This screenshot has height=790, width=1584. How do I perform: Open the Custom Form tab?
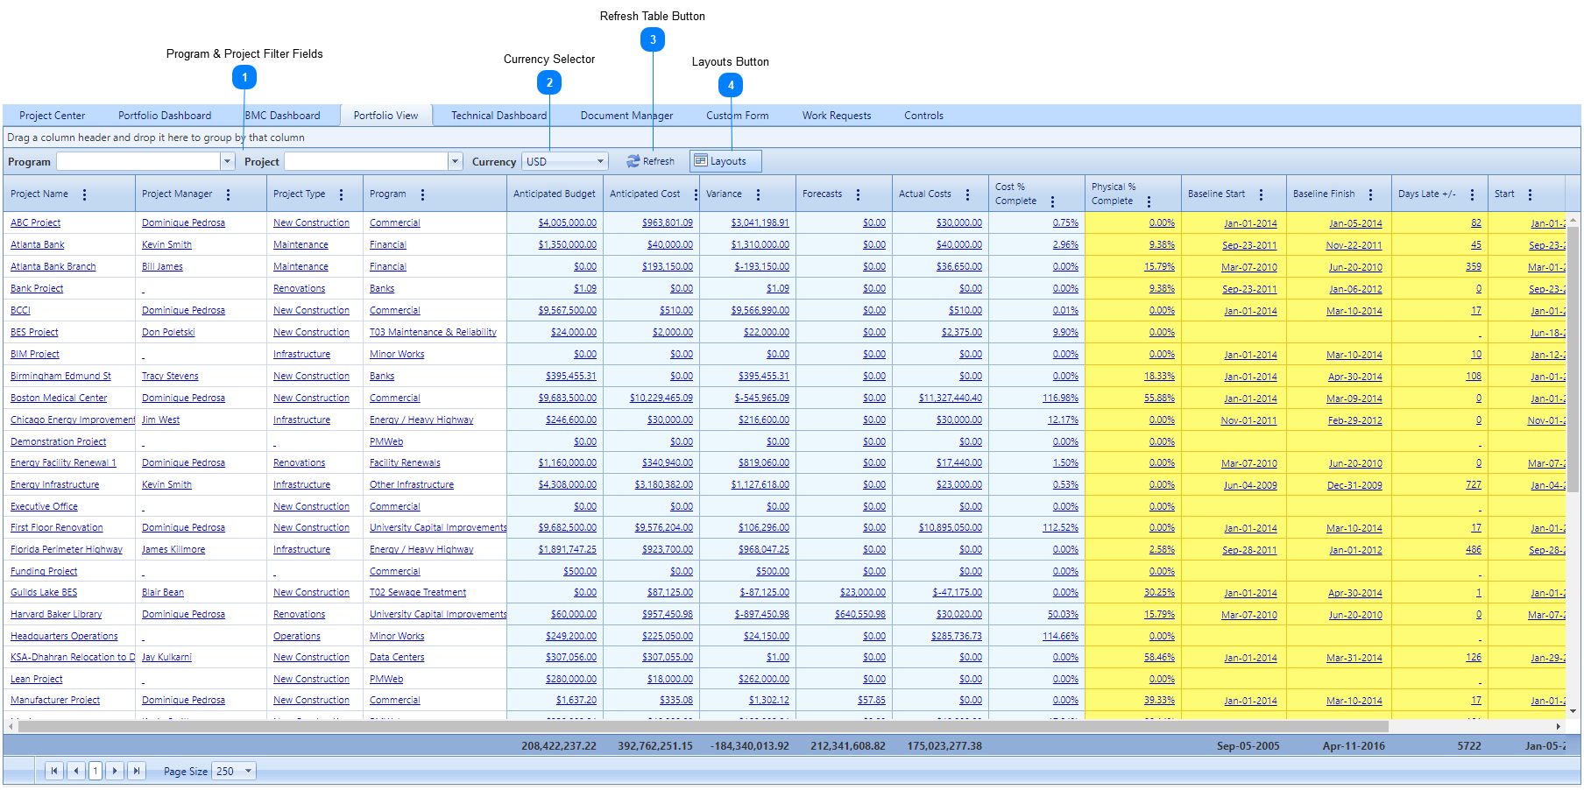[x=738, y=116]
